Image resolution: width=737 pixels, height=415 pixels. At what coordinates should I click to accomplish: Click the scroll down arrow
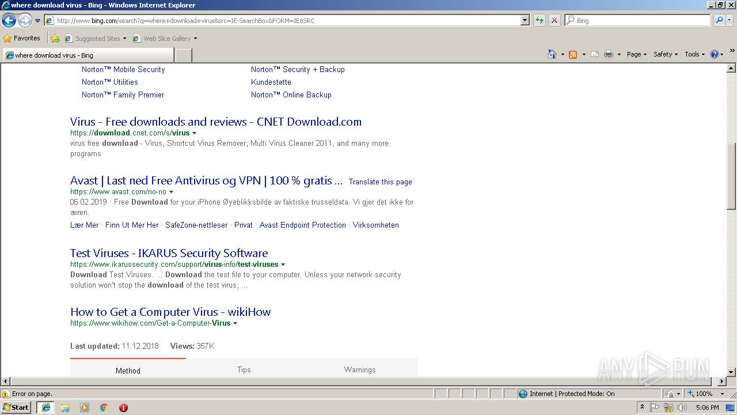[731, 372]
